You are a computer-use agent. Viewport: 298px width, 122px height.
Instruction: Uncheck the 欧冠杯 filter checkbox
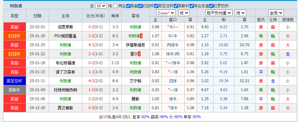[x=140, y=6]
